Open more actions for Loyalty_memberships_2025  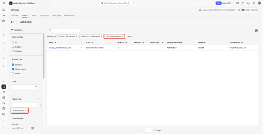point(81,48)
